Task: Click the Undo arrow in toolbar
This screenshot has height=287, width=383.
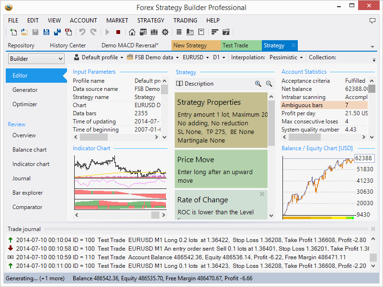Action: [82, 32]
